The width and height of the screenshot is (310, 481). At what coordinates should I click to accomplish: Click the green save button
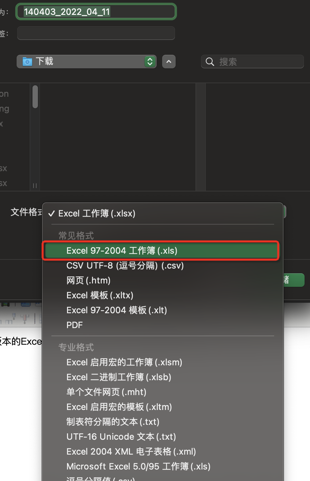click(x=294, y=280)
